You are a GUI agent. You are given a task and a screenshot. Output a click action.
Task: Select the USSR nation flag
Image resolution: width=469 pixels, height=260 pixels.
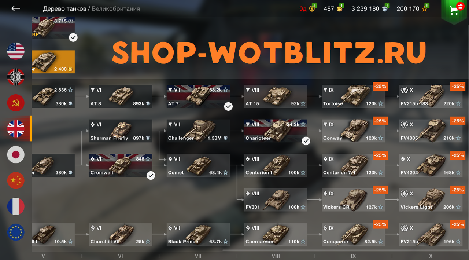(x=16, y=103)
